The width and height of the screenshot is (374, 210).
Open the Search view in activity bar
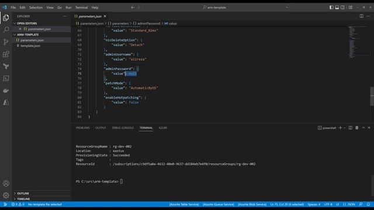(6, 30)
